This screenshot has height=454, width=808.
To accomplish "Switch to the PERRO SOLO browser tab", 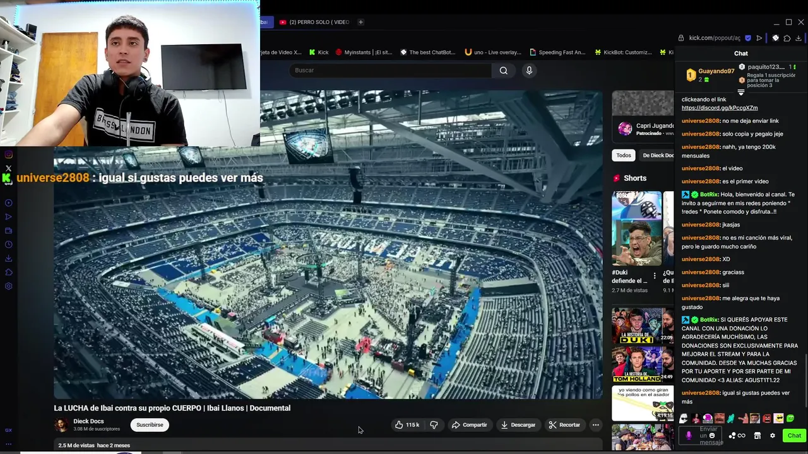I will tap(314, 22).
